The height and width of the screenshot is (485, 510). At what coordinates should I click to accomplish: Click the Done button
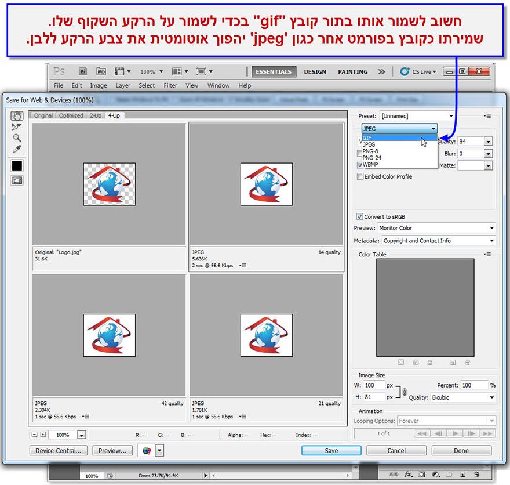click(461, 451)
